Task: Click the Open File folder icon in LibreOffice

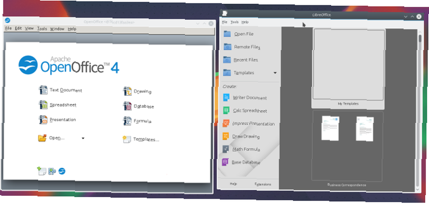Action: (227, 34)
